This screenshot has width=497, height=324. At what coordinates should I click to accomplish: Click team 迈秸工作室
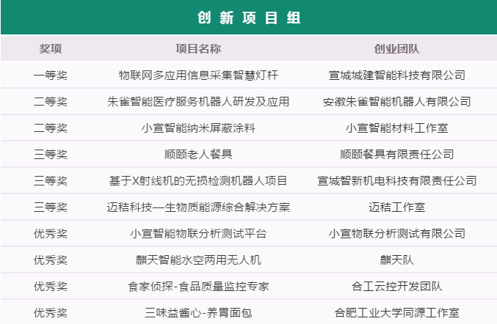pyautogui.click(x=397, y=207)
